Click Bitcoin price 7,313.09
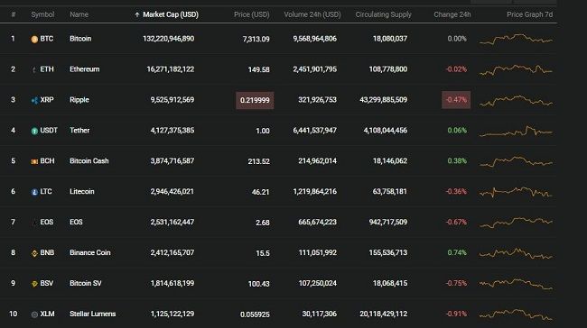 pos(256,40)
